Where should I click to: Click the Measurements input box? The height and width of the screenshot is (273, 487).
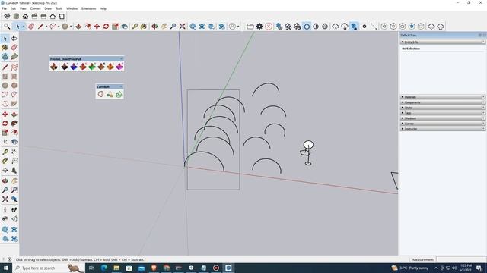pos(461,259)
